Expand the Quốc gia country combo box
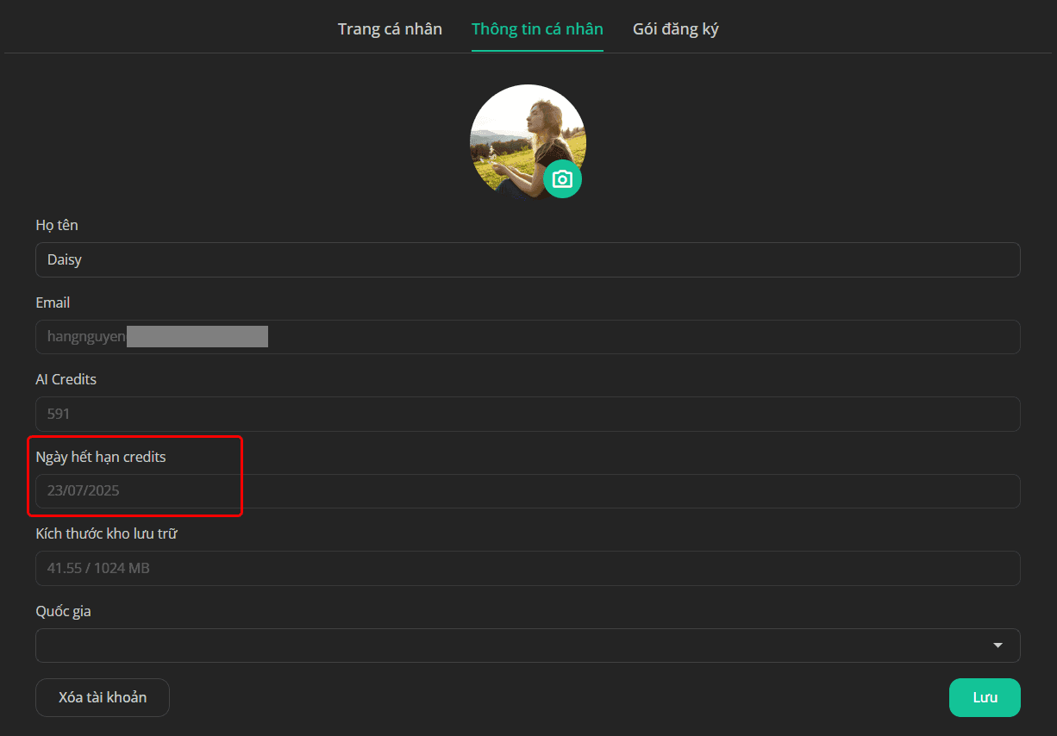The height and width of the screenshot is (736, 1057). [528, 646]
